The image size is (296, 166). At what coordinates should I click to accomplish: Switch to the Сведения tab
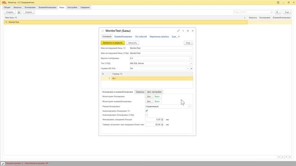(85, 7)
